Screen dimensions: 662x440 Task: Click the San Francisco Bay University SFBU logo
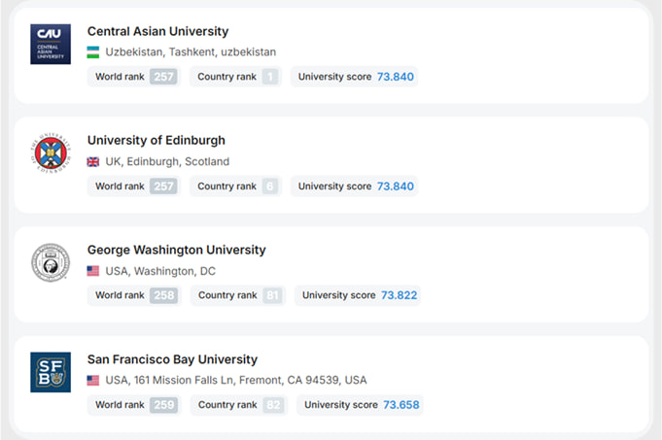[x=51, y=372]
